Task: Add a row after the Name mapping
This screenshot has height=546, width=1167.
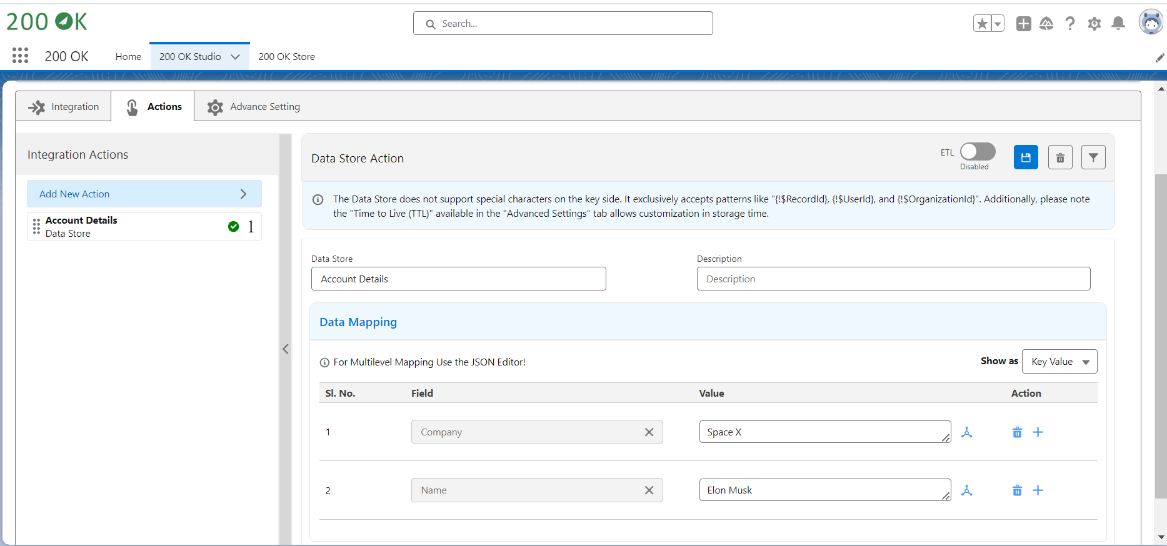Action: (x=1038, y=490)
